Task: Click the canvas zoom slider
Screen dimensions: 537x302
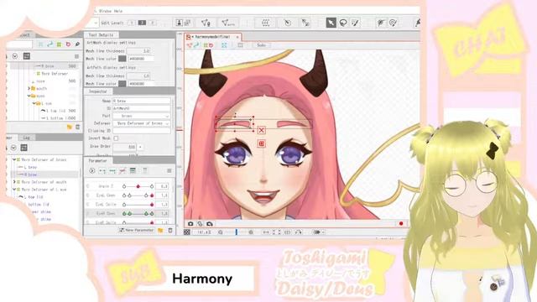Action: coord(237,232)
